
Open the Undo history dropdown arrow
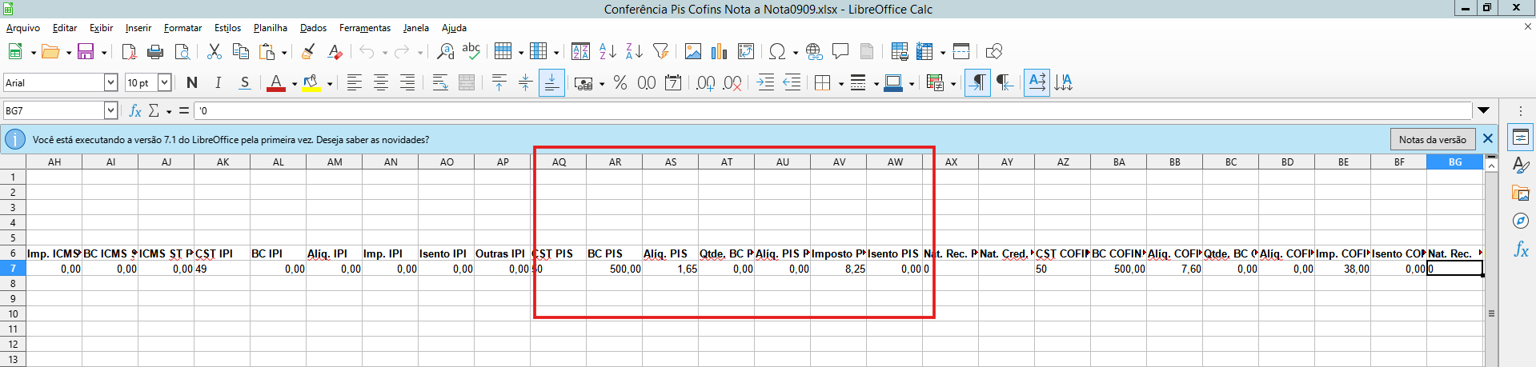[x=385, y=53]
